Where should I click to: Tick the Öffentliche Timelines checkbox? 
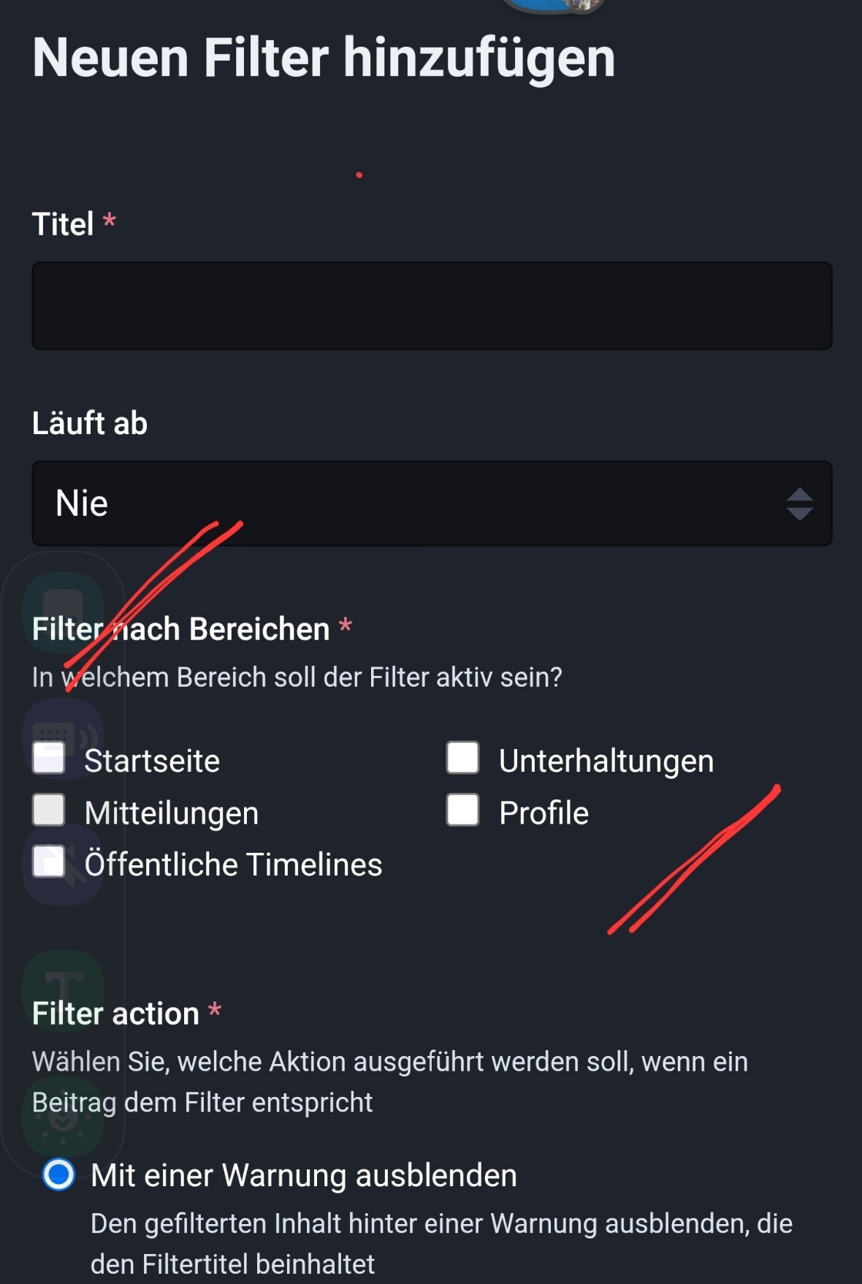[x=49, y=862]
